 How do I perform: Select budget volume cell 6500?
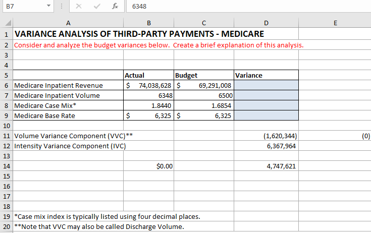(x=204, y=95)
